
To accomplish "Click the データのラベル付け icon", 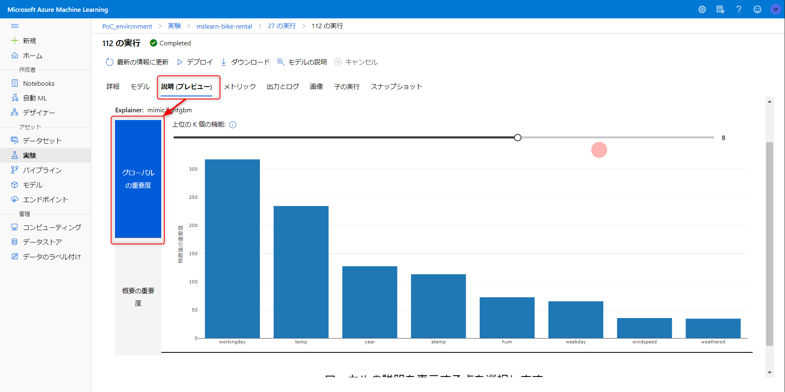I will (15, 256).
